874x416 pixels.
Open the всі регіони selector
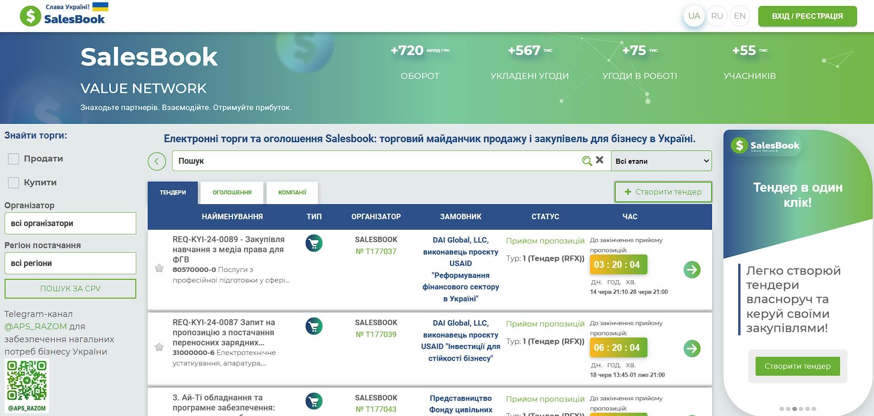click(x=70, y=263)
